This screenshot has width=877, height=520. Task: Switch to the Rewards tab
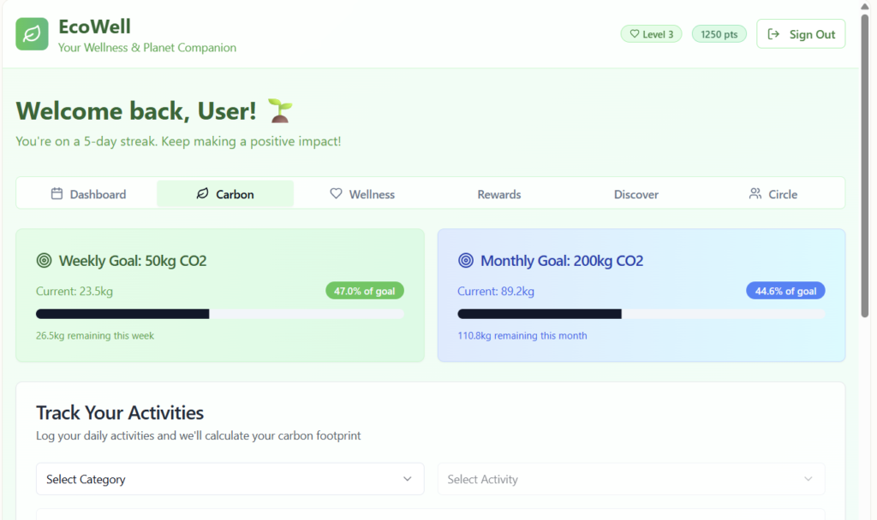(x=499, y=194)
